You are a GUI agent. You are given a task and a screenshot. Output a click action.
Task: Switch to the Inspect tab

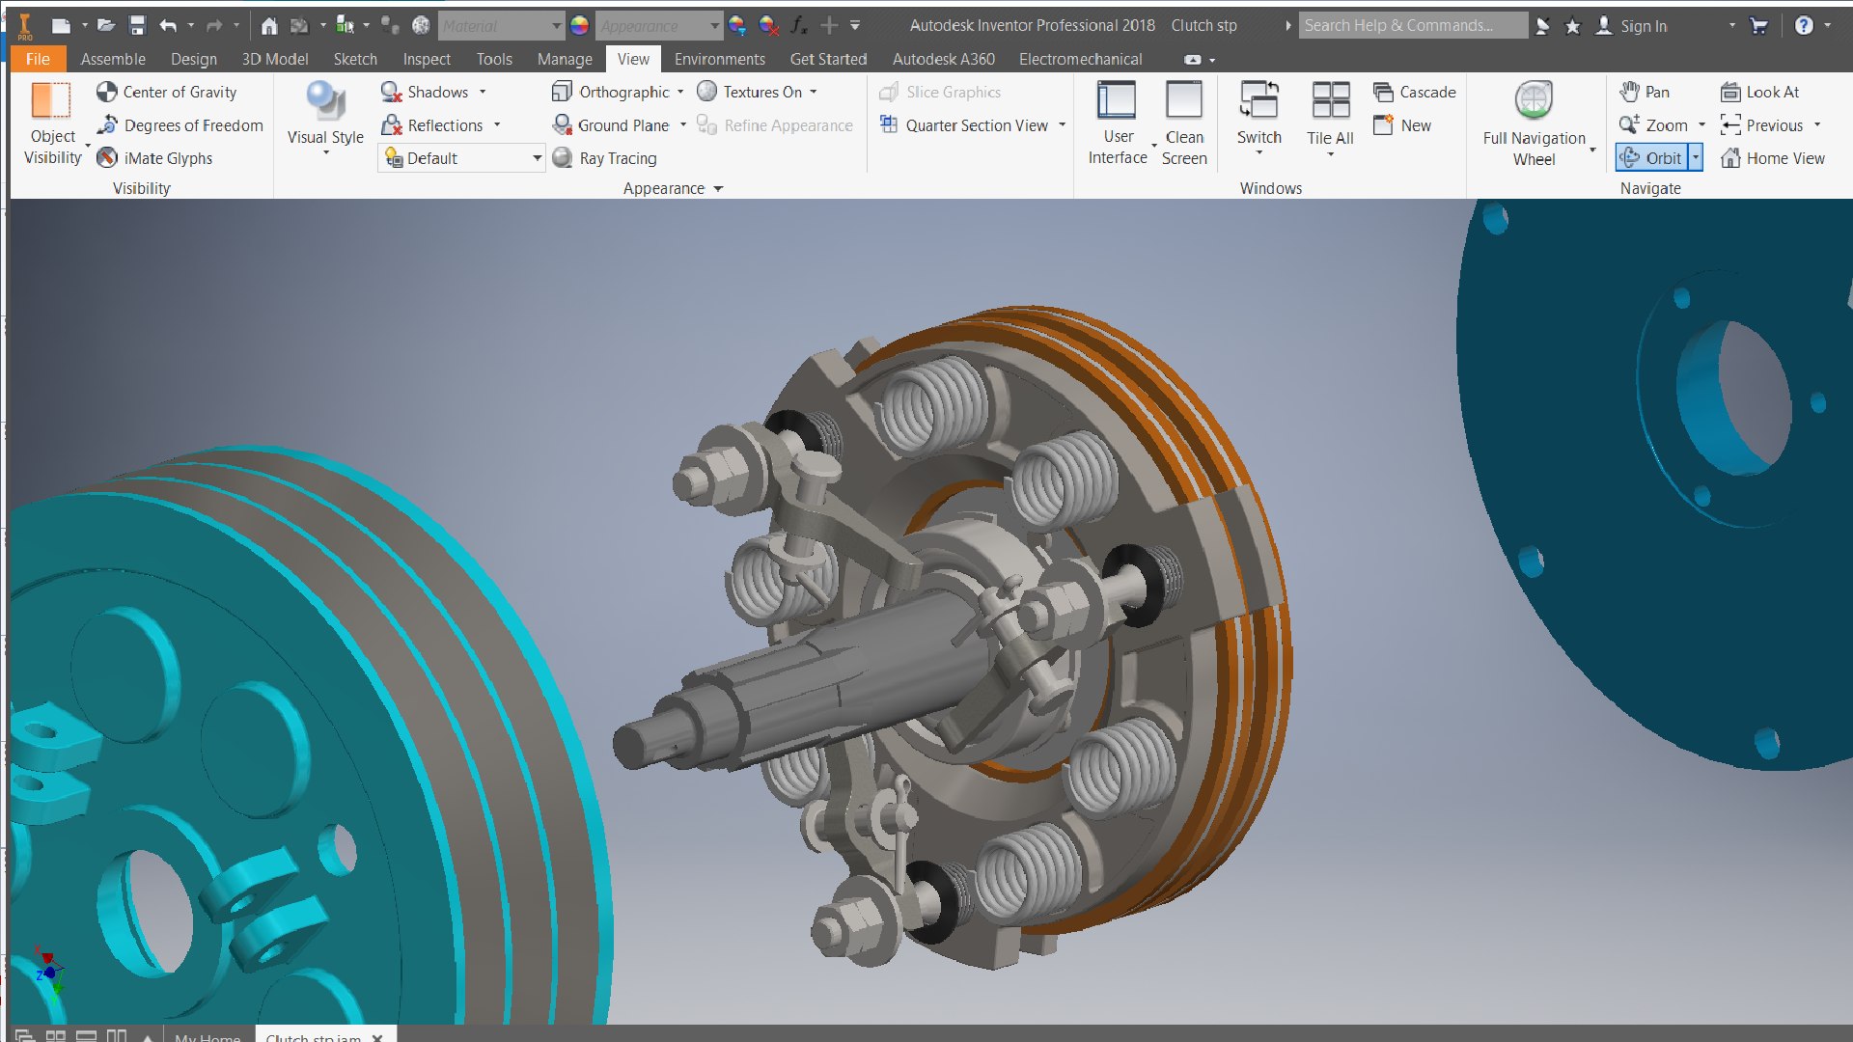(427, 59)
